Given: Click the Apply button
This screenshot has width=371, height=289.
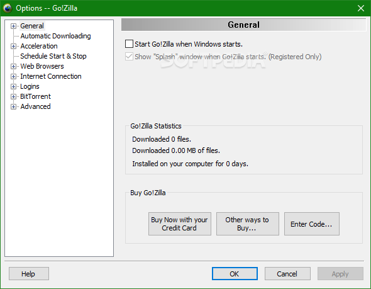Looking at the screenshot, I should click(340, 274).
